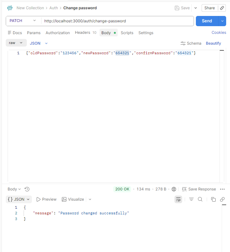
Task: Click the response link chain icon
Action: [222, 199]
